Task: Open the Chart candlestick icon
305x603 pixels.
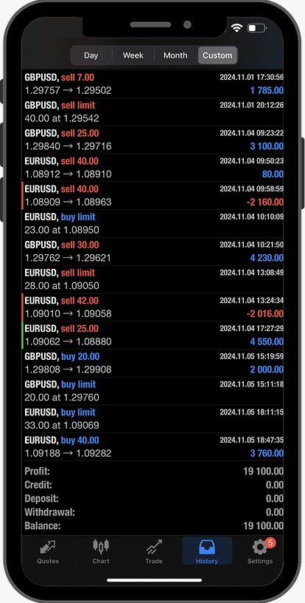Action: pos(101,546)
